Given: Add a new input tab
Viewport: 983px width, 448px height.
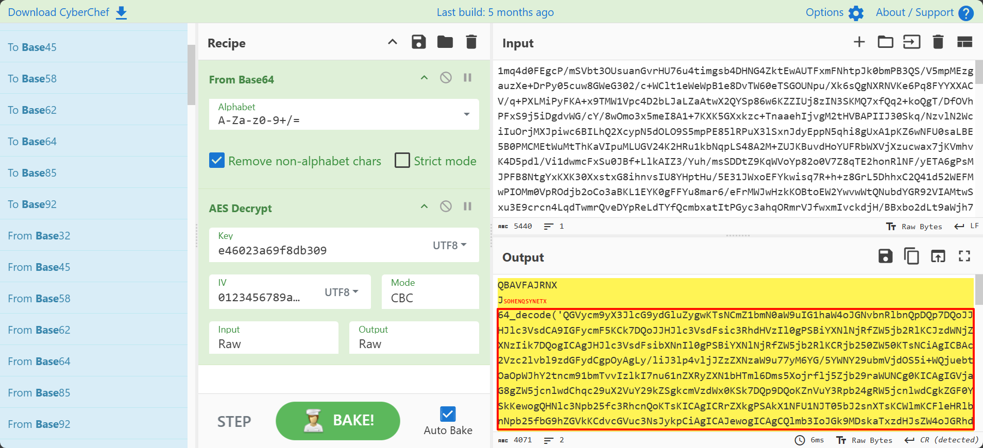Looking at the screenshot, I should pos(859,42).
